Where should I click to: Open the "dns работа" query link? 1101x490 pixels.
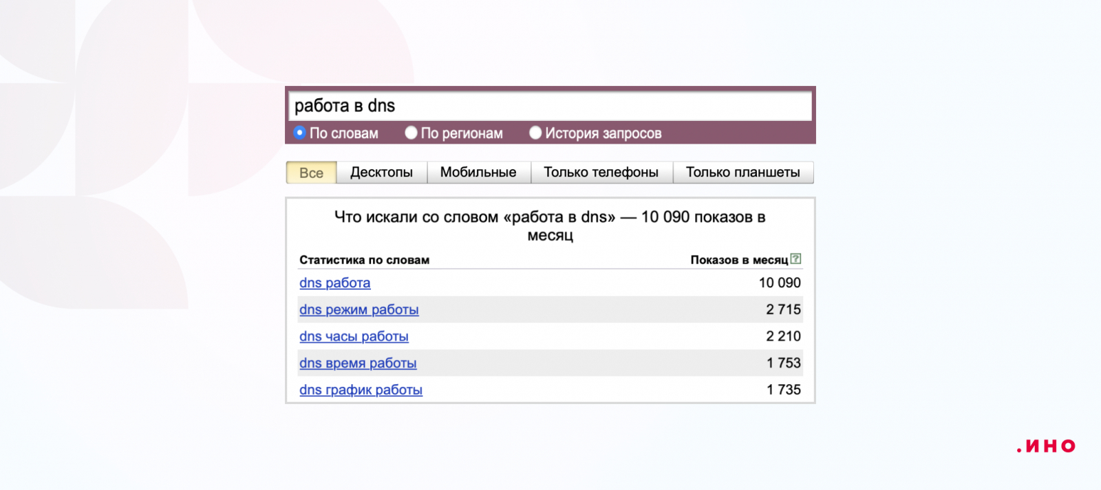[x=334, y=283]
